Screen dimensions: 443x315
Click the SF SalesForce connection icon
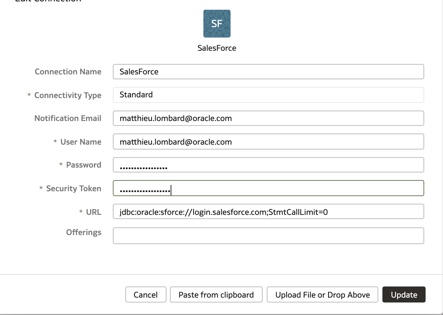(x=217, y=24)
